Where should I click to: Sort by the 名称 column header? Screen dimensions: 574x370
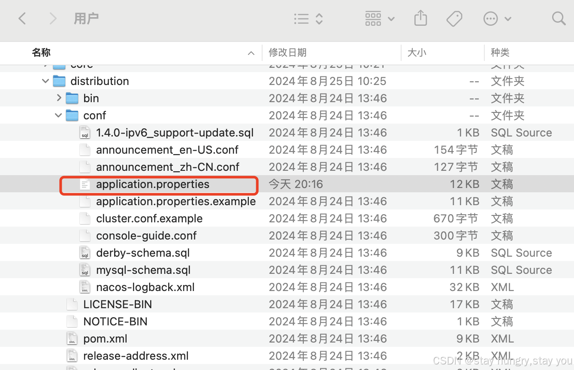(41, 53)
